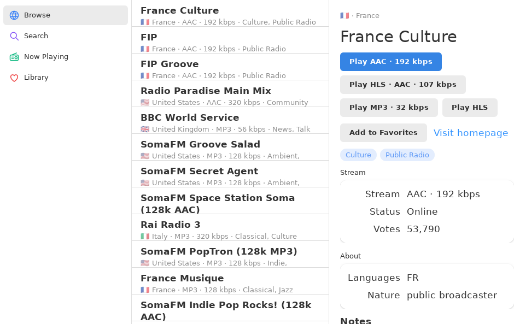
Task: Select SomaFM Space Station Soma station
Action: pyautogui.click(x=230, y=201)
